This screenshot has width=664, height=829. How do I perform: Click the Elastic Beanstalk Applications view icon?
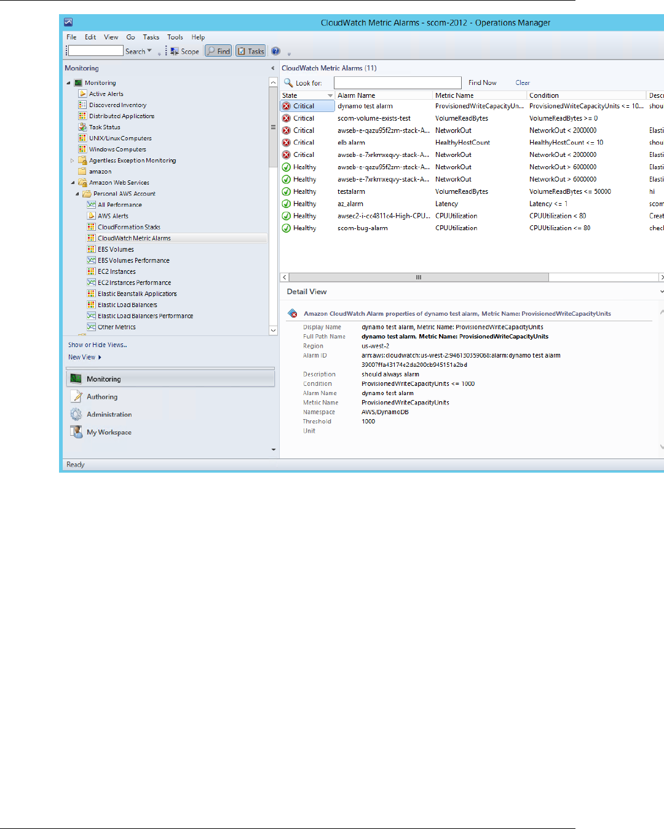[91, 294]
